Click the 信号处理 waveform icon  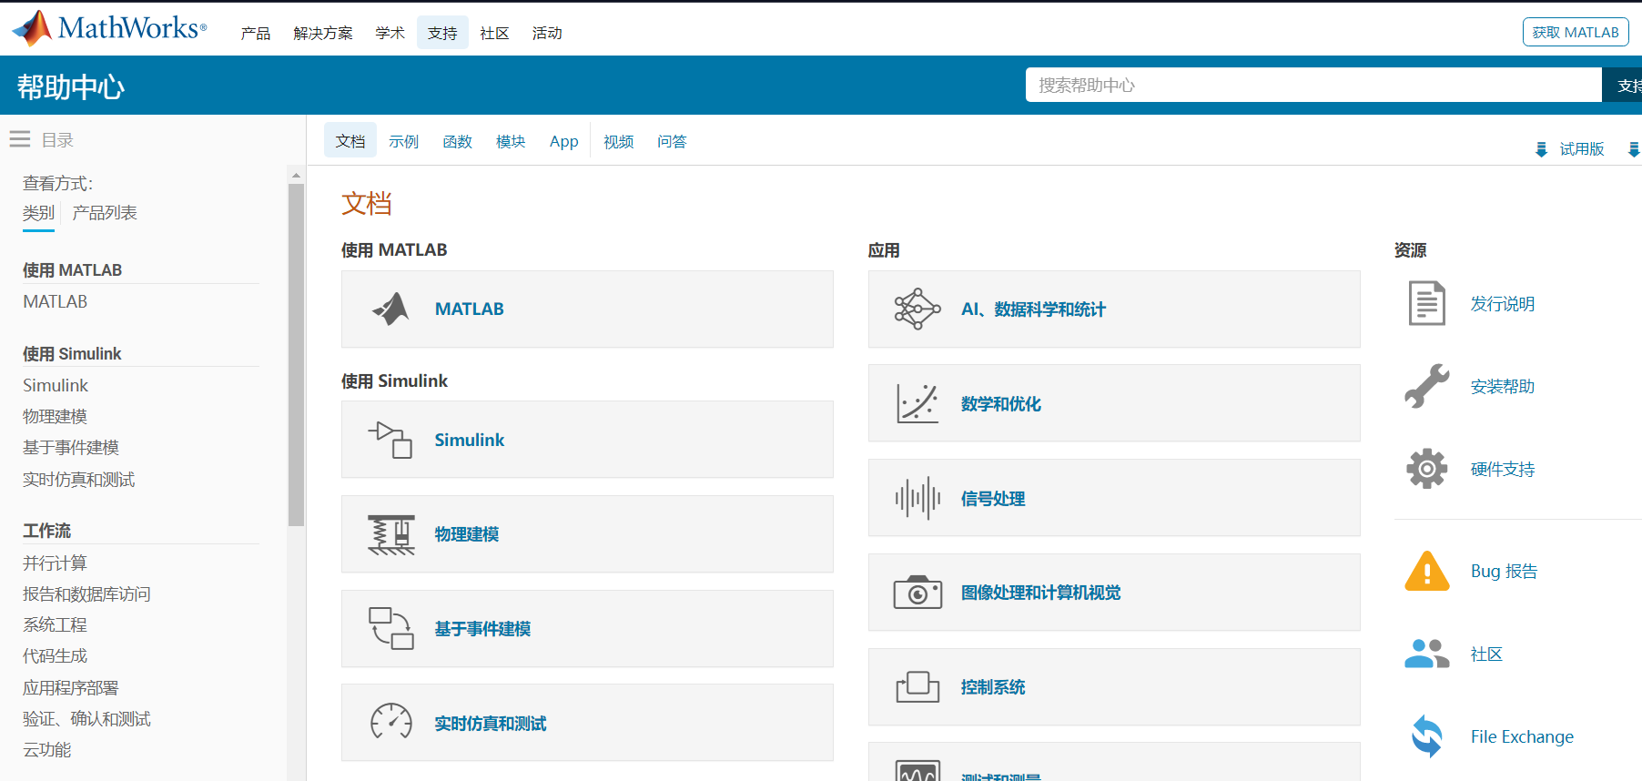click(917, 498)
